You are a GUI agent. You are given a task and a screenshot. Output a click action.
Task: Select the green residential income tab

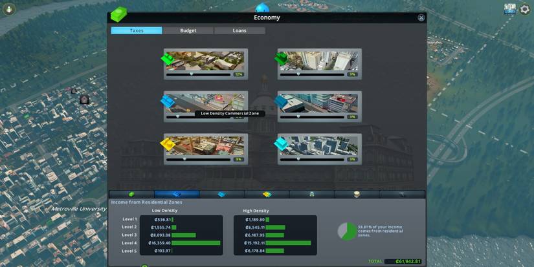(131, 194)
